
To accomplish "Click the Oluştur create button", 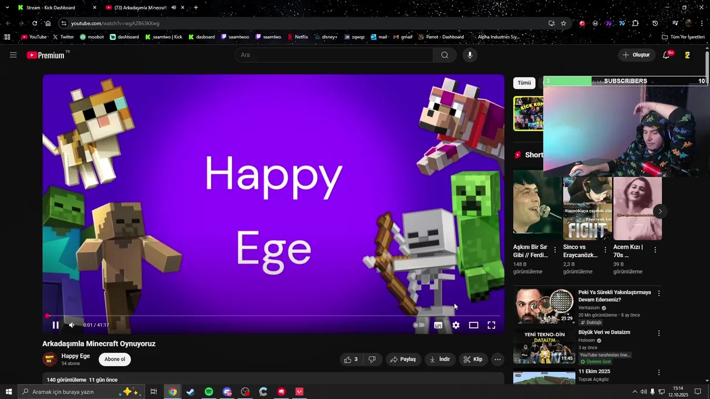I will tap(637, 55).
